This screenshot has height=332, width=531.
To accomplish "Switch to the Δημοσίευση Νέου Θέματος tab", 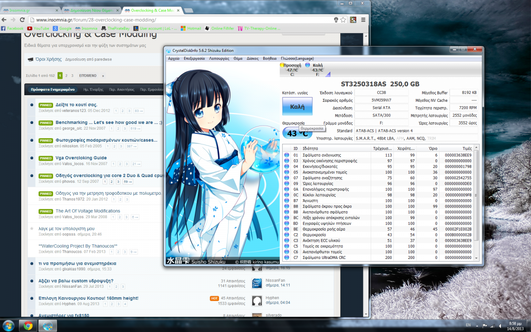I will [x=91, y=9].
